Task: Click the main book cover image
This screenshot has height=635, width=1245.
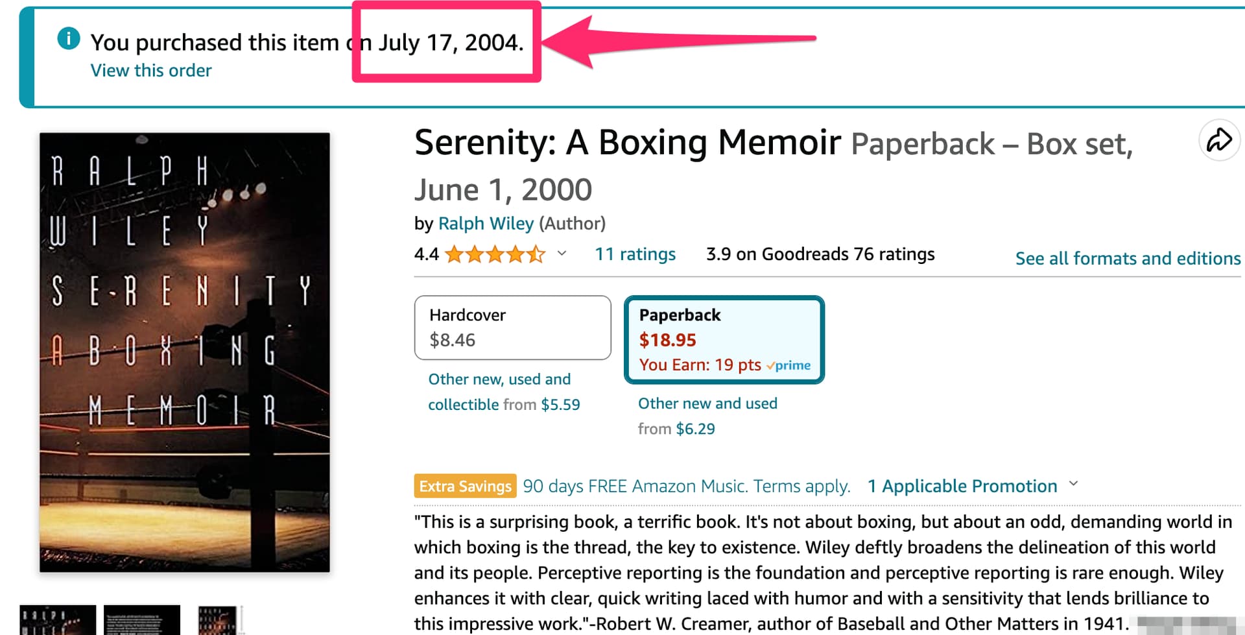Action: click(x=185, y=352)
